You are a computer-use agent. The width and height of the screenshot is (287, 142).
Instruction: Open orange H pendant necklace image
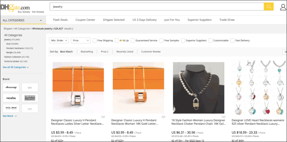pyautogui.click(x=138, y=88)
